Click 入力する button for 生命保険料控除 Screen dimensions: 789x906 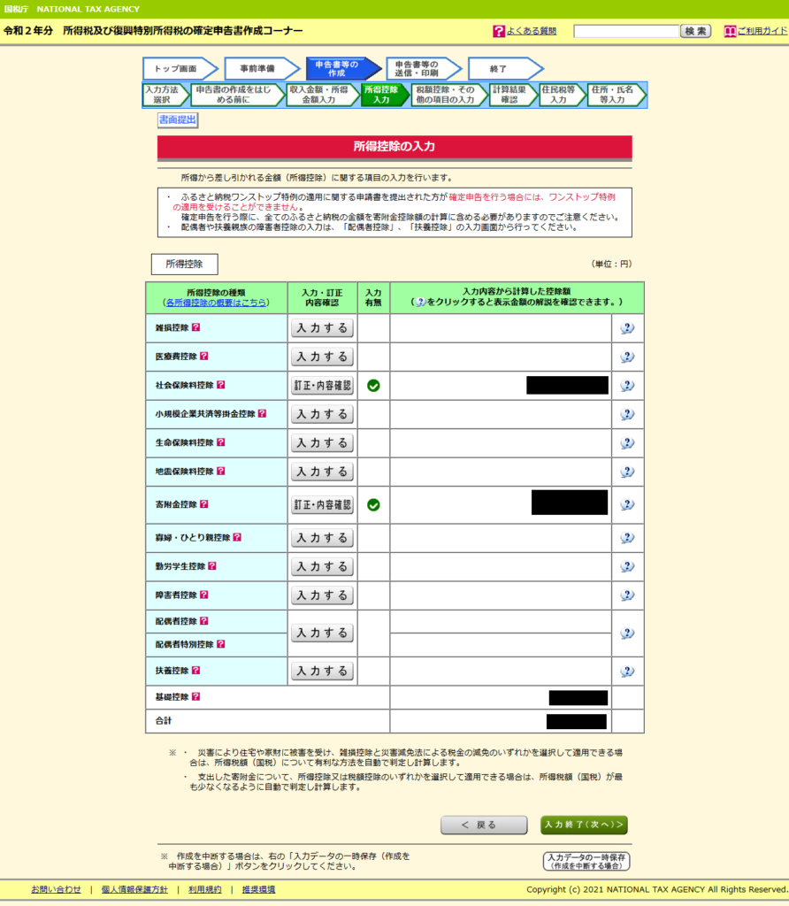click(322, 443)
